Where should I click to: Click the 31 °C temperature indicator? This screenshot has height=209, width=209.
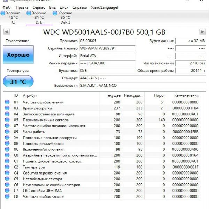[x=18, y=81]
